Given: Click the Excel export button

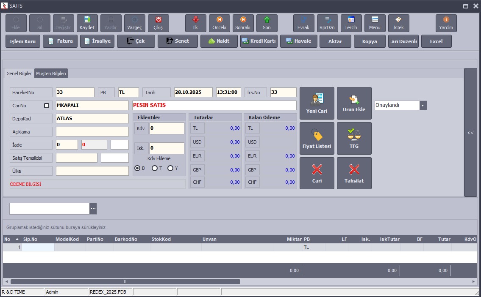Looking at the screenshot, I should click(x=436, y=41).
